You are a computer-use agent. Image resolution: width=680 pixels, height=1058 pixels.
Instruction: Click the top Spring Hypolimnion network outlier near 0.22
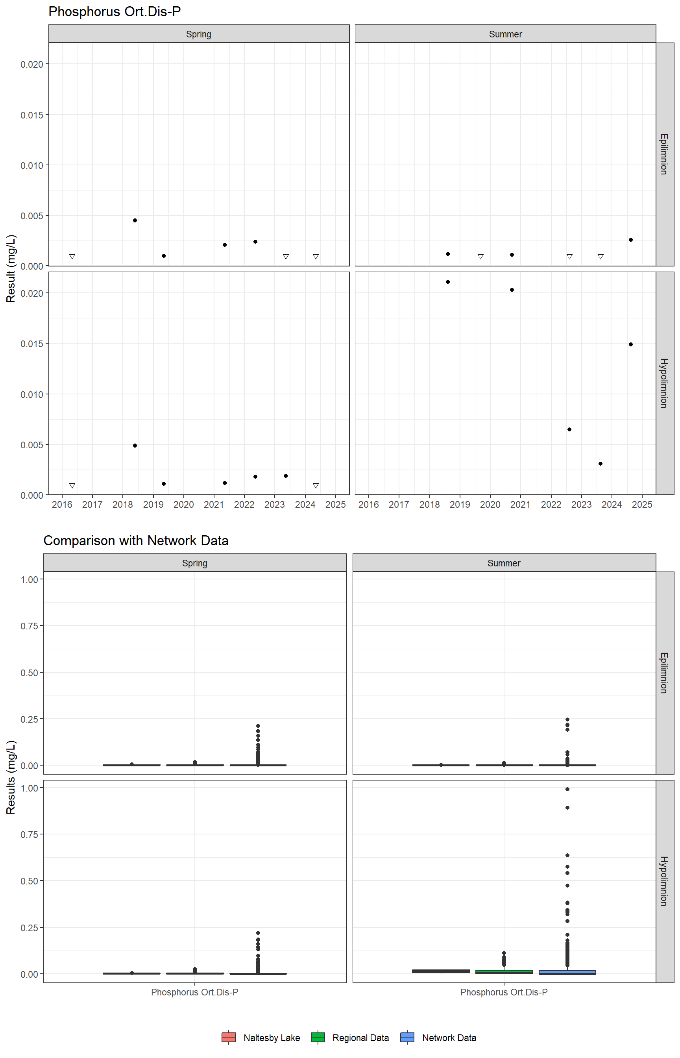258,932
